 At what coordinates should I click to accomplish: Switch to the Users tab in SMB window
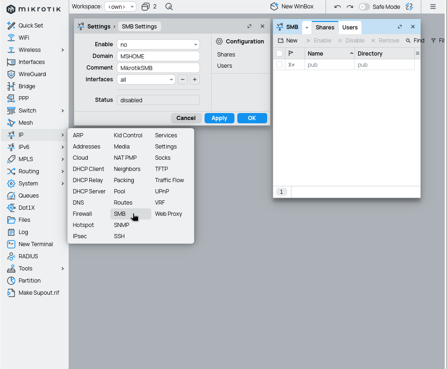tap(350, 28)
